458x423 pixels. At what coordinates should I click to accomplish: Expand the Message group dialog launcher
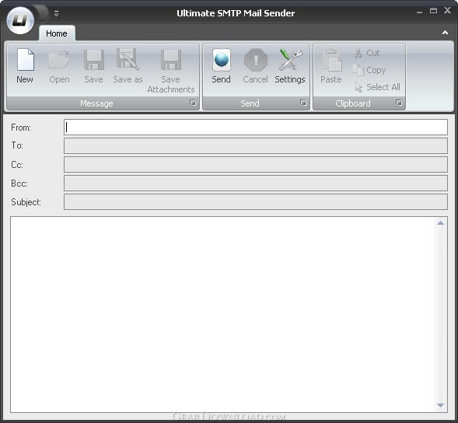(x=193, y=103)
